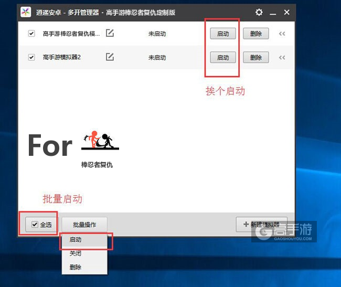The height and width of the screenshot is (287, 341).
Task: Close the 多开管理器 window
Action: coord(286,12)
